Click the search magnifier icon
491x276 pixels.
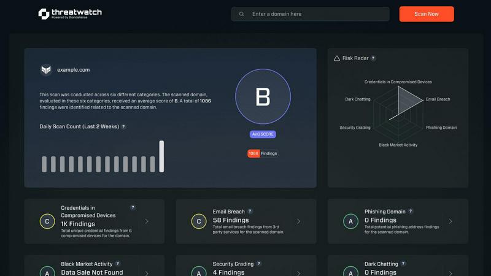coord(242,14)
